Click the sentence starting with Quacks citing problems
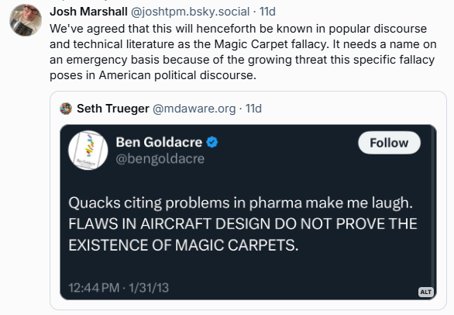 241,202
